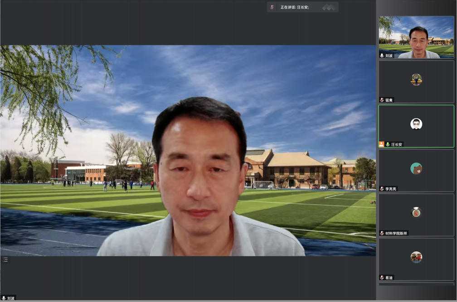Viewport: 457px width, 302px height.
Task: Click 刘波's microphone icon in bottom-left corner
Action: (4, 298)
